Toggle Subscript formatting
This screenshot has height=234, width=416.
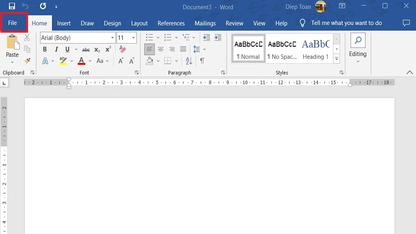97,49
